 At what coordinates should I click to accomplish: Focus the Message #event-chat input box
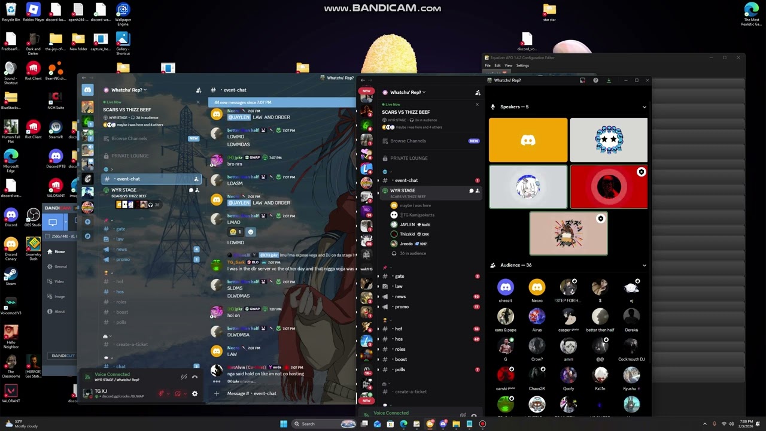click(x=281, y=394)
